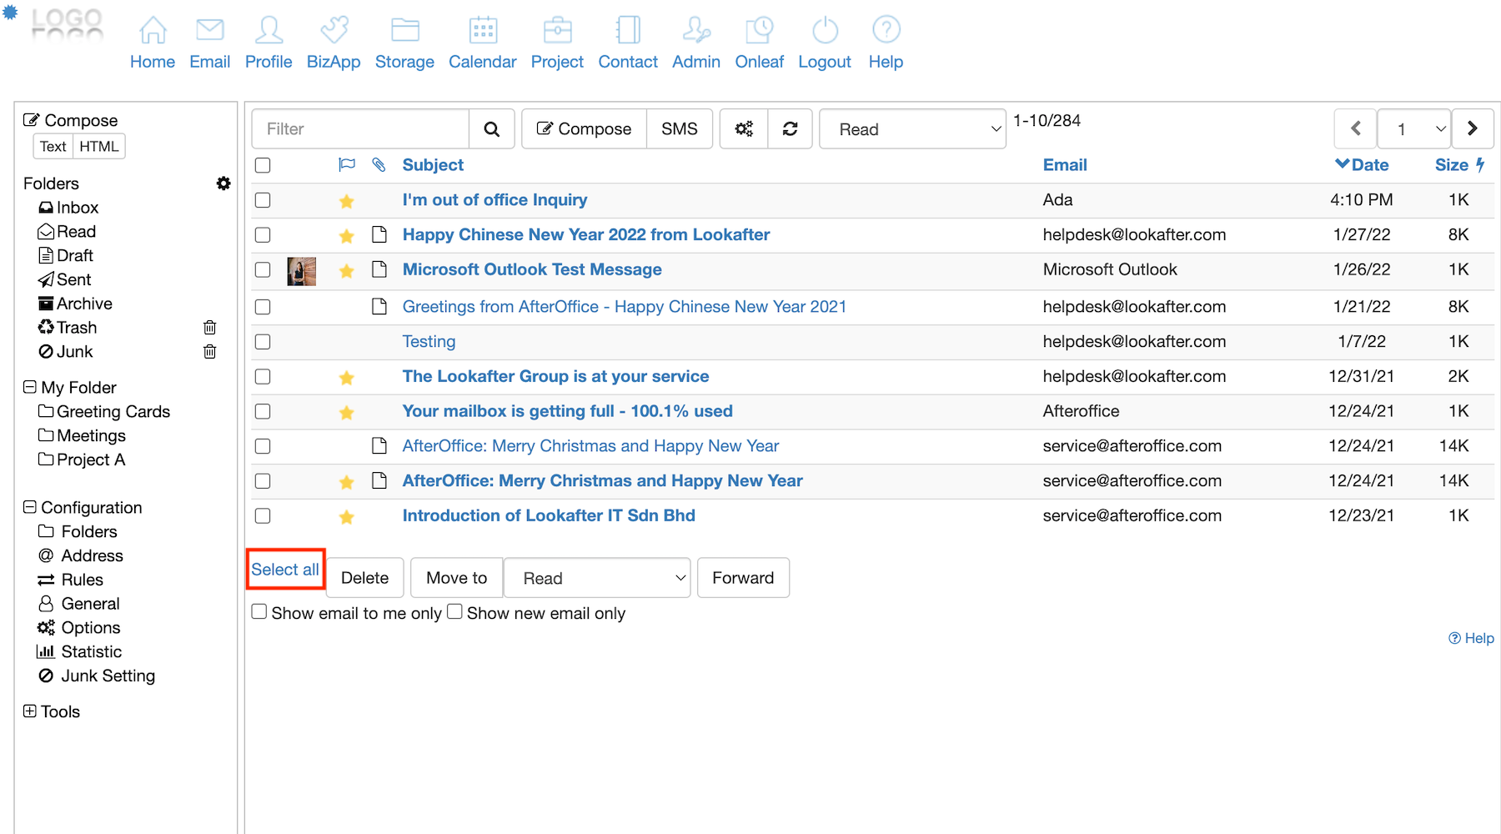Click the Folders gear settings icon
Image resolution: width=1501 pixels, height=834 pixels.
point(223,183)
